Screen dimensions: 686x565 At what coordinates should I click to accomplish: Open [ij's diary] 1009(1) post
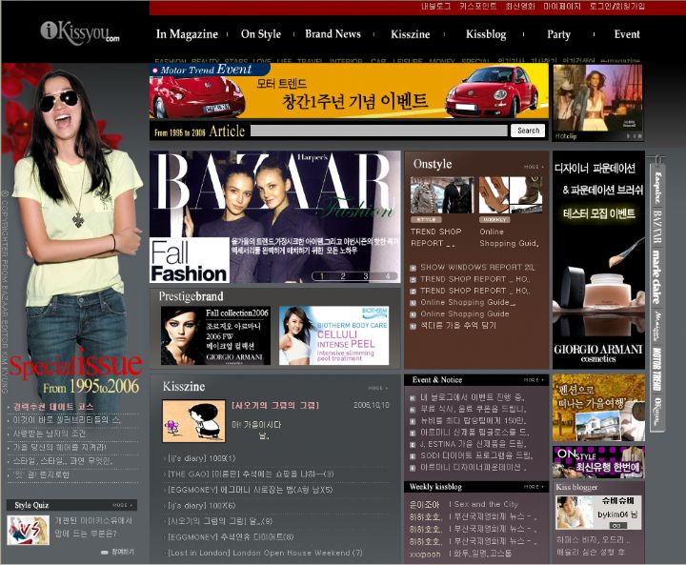[x=202, y=458]
